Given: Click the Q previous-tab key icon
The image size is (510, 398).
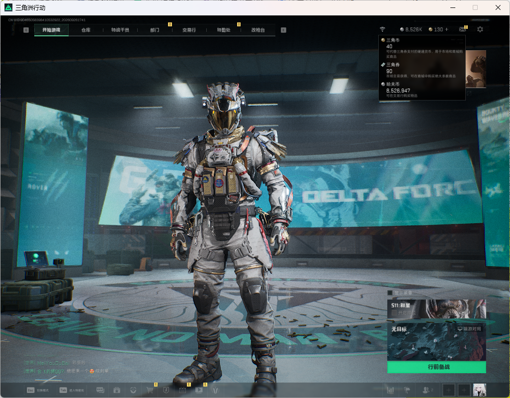Looking at the screenshot, I should 26,30.
